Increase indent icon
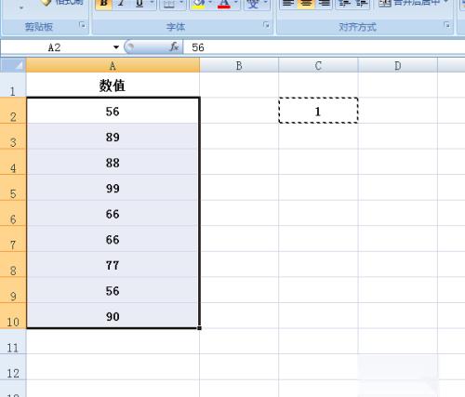Viewport: 465px width, 397px height. [x=361, y=4]
